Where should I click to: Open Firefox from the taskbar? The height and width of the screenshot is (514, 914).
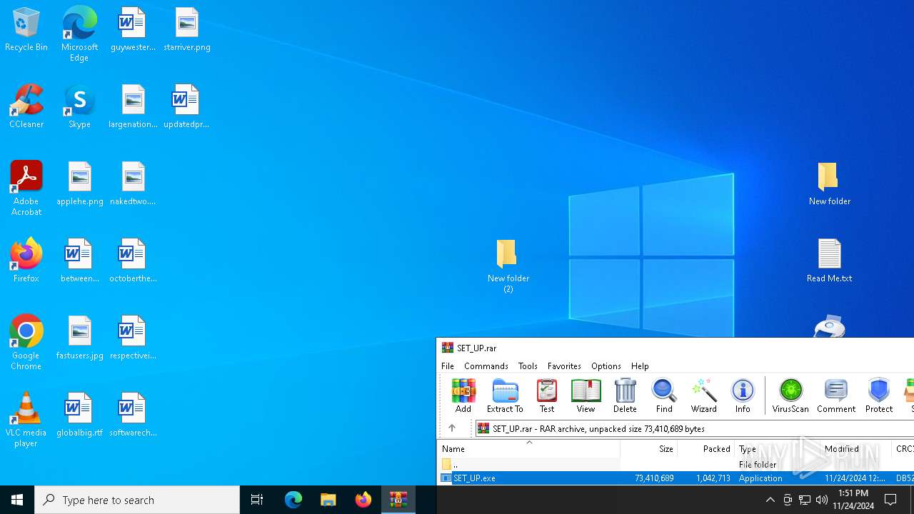[363, 500]
